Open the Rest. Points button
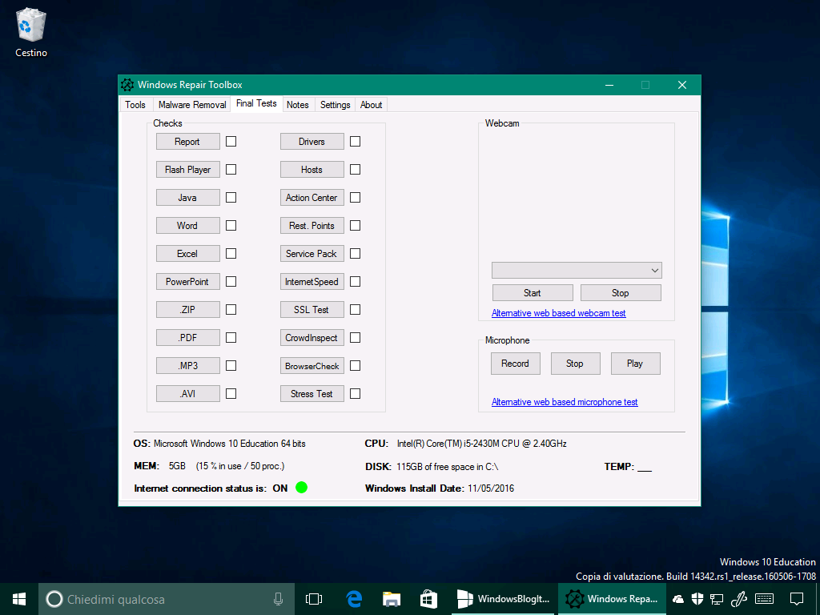This screenshot has width=820, height=615. 312,225
